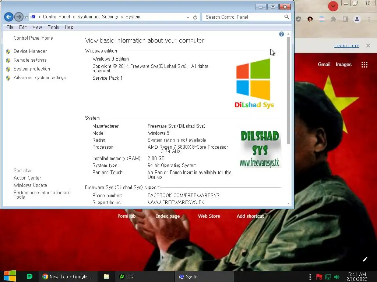The height and width of the screenshot is (282, 377).
Task: Open Device Manager link
Action: [x=30, y=51]
